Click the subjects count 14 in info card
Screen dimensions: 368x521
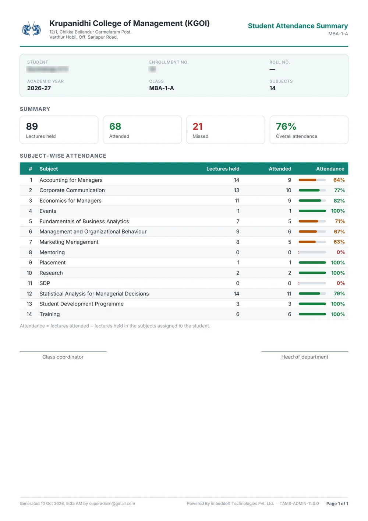click(x=272, y=88)
